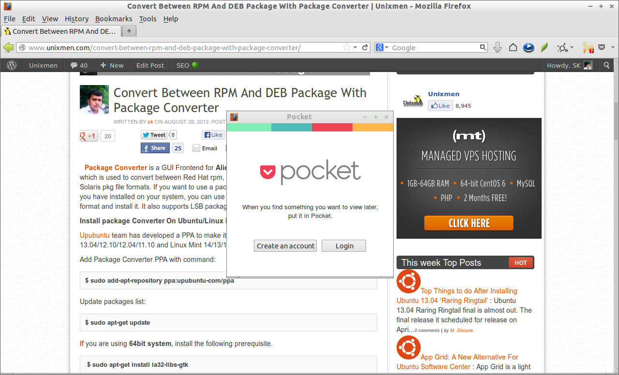Click the Facebook Like button below the title
619x375 pixels.
pyautogui.click(x=213, y=135)
